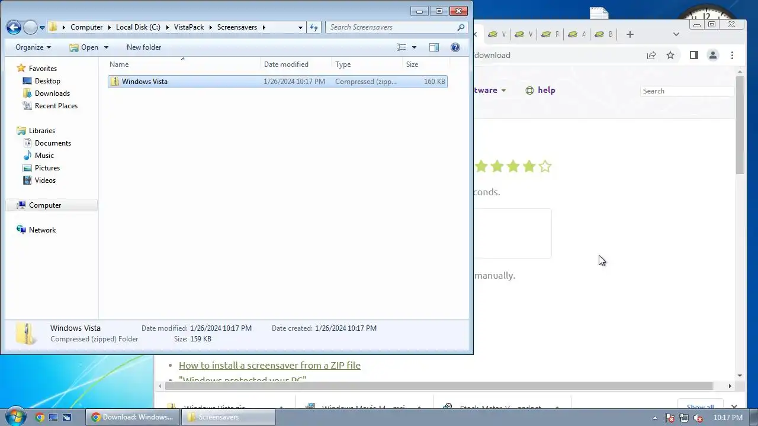
Task: Open a new Chrome tab with plus
Action: coord(630,34)
